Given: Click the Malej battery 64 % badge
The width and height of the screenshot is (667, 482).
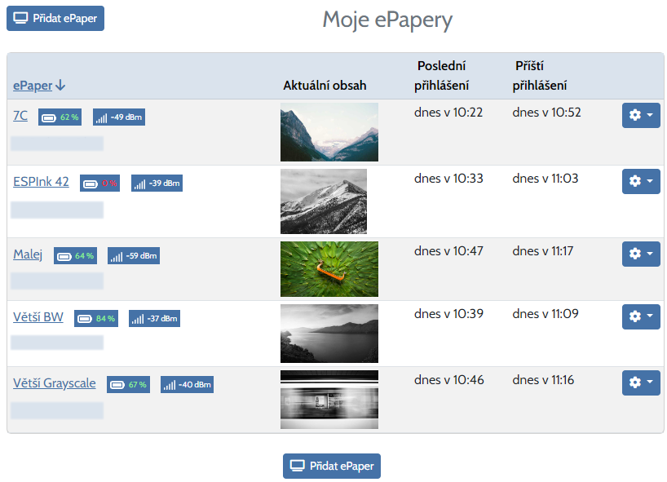Looking at the screenshot, I should [75, 255].
